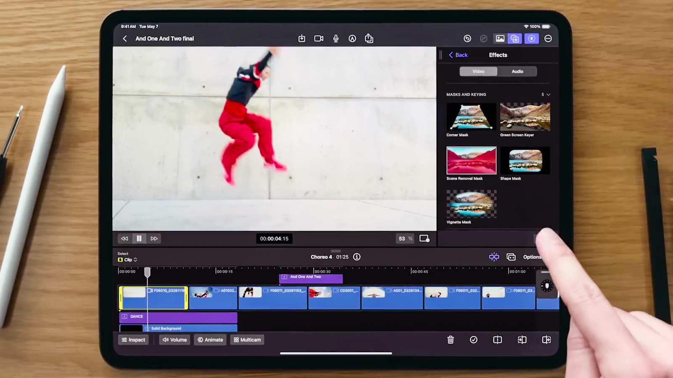Select the Green Screen Keyer effect
This screenshot has height=378, width=673.
[x=525, y=120]
